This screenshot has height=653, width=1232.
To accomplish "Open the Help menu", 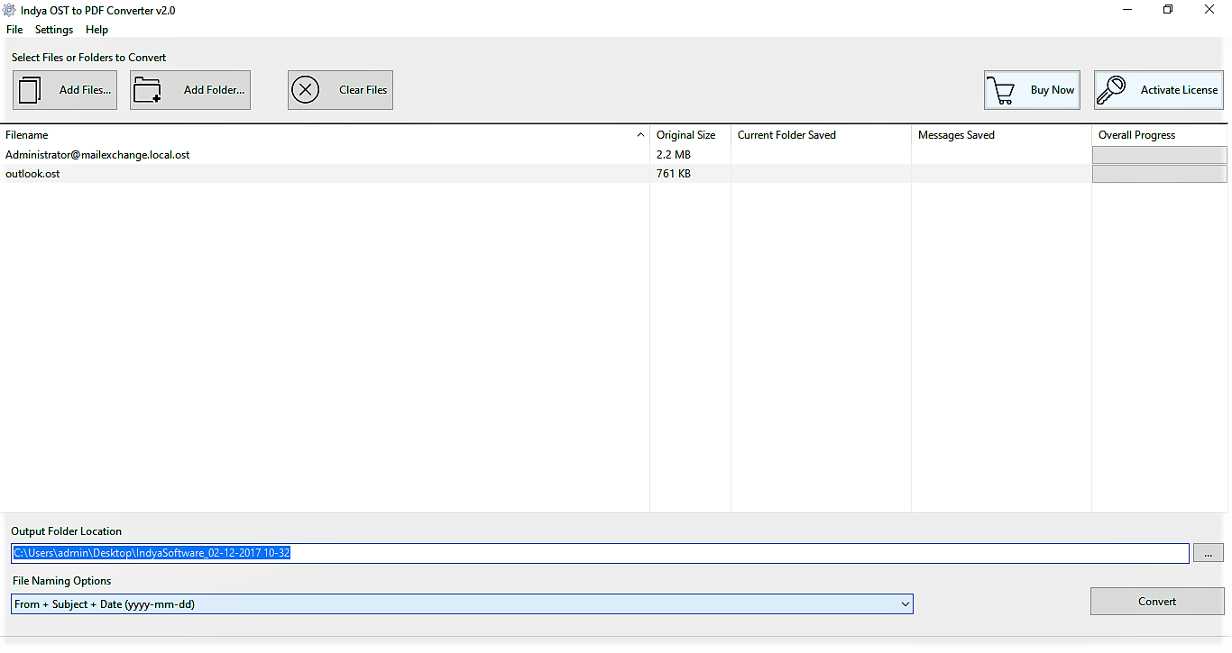I will (97, 30).
